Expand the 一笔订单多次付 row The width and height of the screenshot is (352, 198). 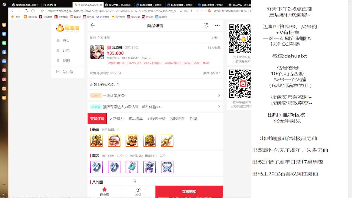click(155, 95)
